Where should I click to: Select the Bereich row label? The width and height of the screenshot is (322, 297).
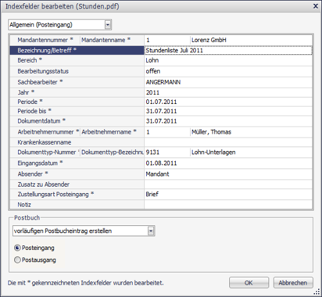point(77,61)
